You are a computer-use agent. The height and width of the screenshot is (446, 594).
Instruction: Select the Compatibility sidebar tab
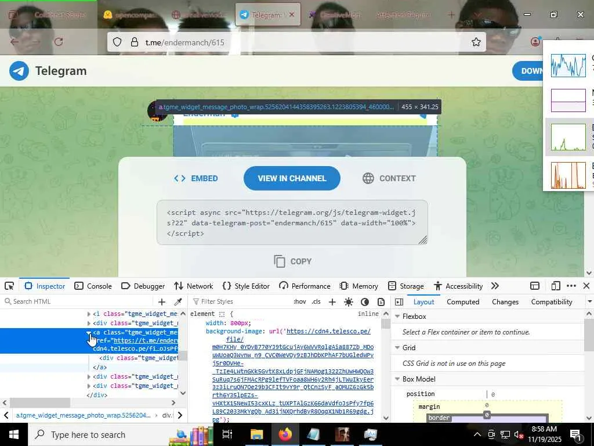coord(552,301)
